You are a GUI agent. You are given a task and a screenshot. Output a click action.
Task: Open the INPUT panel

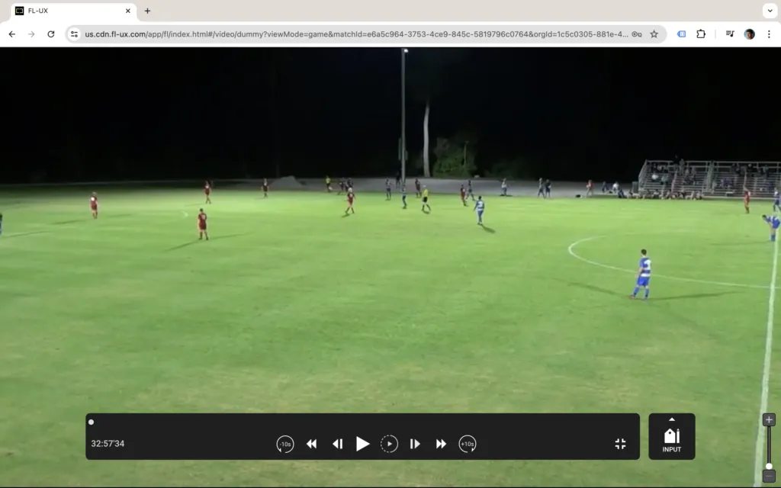[x=671, y=437]
